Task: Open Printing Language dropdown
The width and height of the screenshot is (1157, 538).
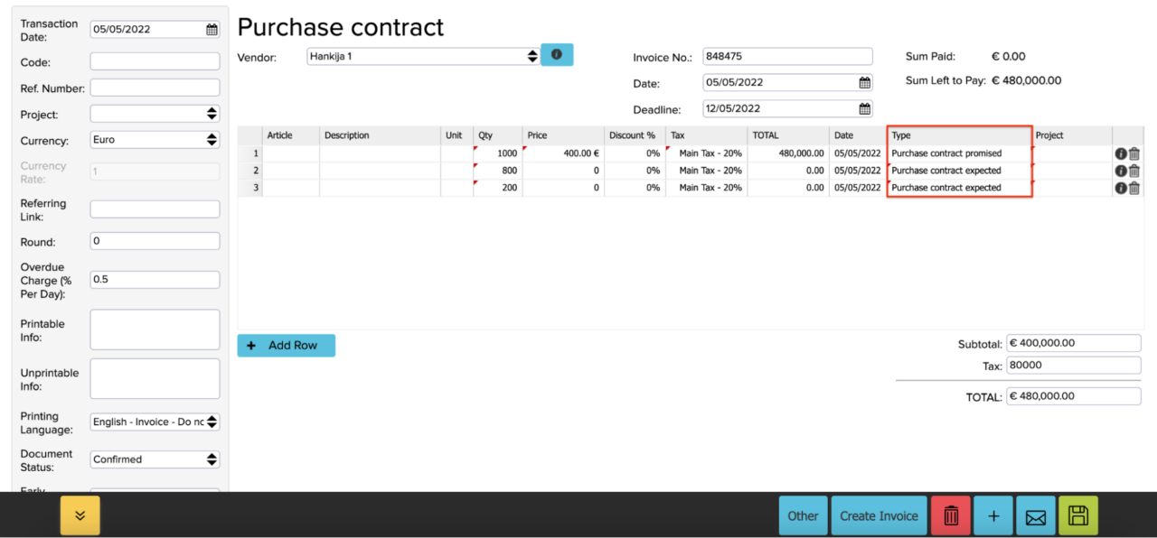Action: point(155,422)
